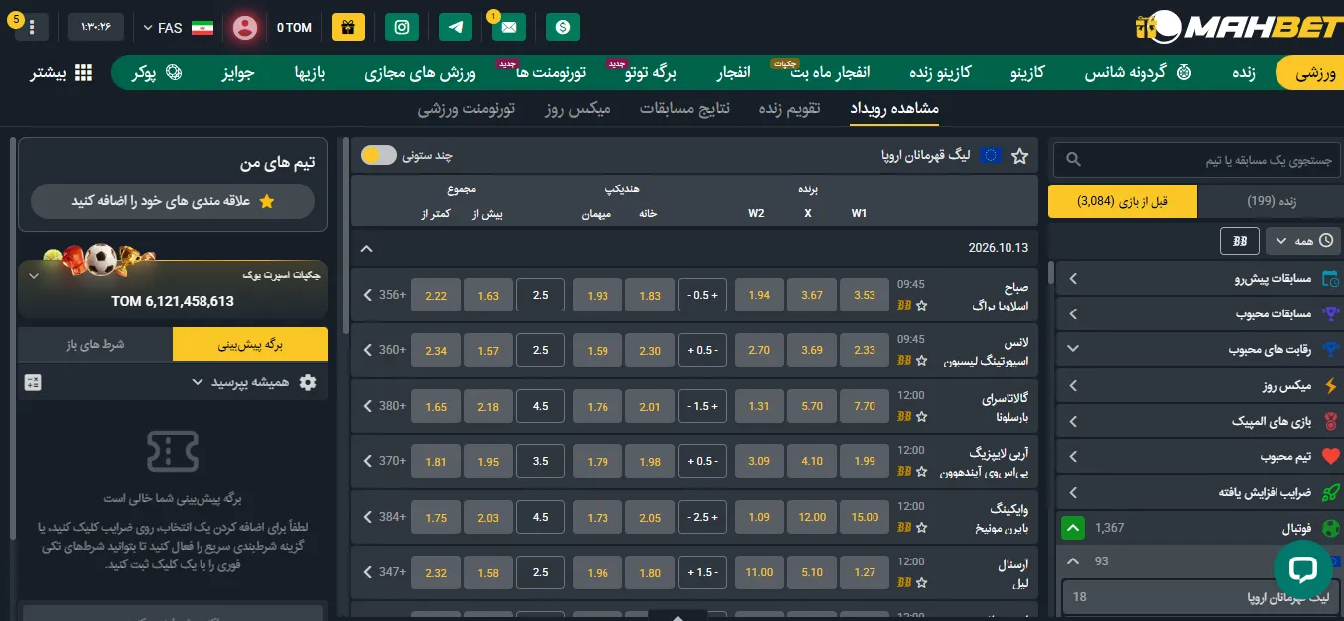Screen dimensions: 1344x621
Task: Open the messages envelope icon
Action: click(x=509, y=27)
